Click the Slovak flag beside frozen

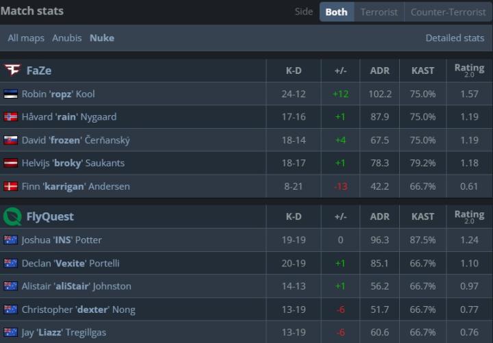(x=10, y=140)
